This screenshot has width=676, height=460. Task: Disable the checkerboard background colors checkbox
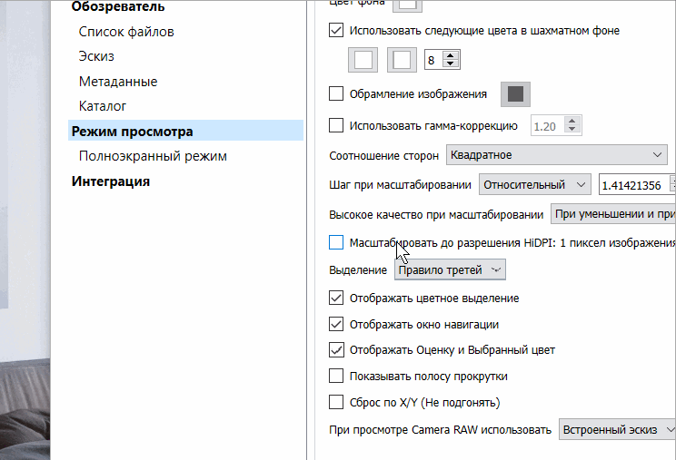pos(336,31)
